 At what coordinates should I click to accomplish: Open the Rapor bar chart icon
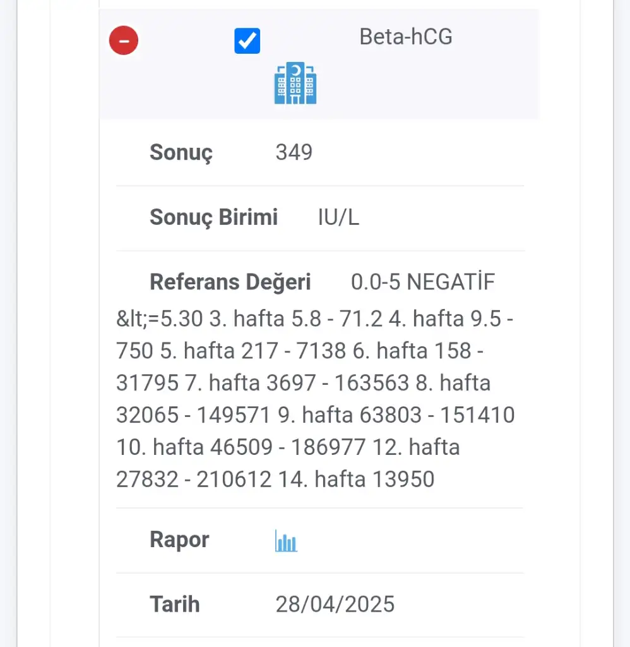[x=286, y=541]
